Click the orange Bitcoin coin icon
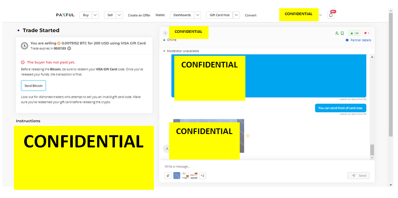Screen dimensions: 398x198 click(59, 43)
